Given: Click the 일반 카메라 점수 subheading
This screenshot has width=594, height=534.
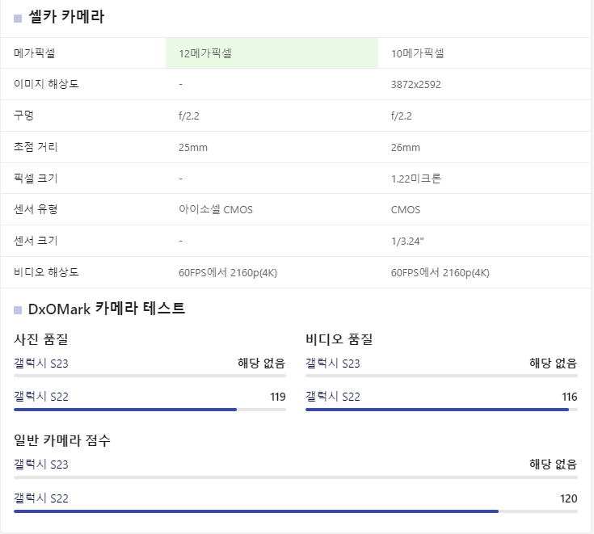Looking at the screenshot, I should click(62, 440).
